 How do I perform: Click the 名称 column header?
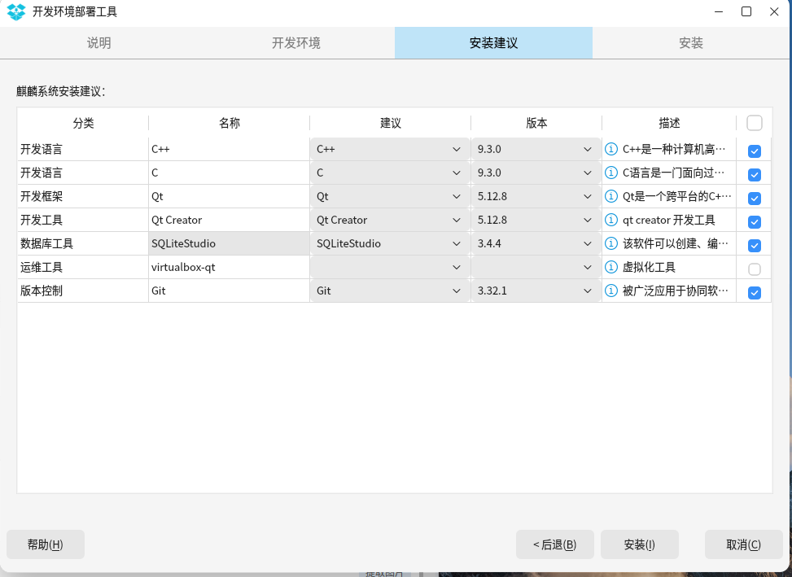tap(230, 123)
